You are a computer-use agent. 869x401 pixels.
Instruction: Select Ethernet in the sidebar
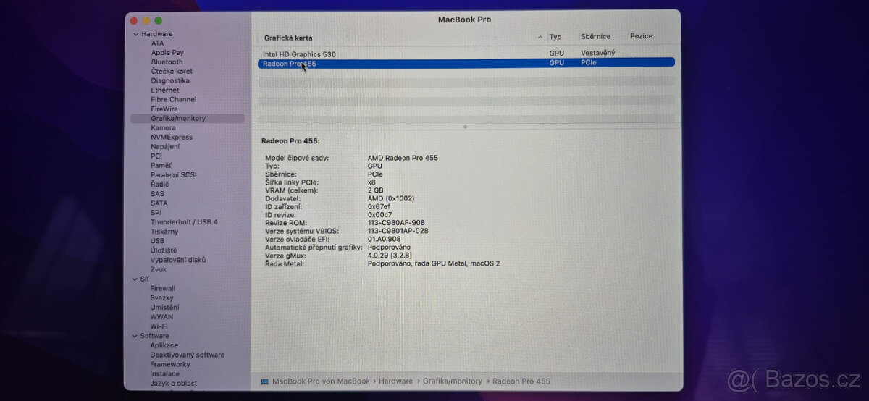click(165, 90)
